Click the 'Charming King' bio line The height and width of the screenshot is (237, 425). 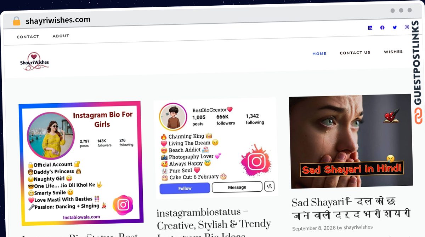click(186, 136)
